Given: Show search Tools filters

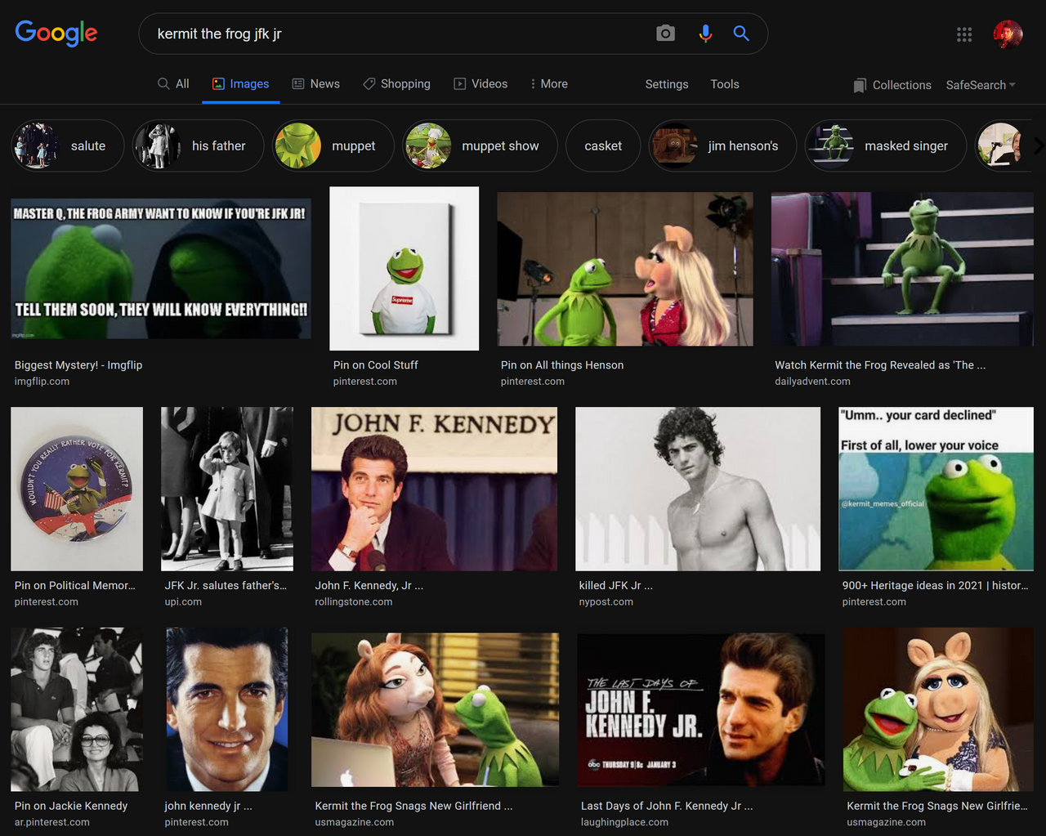Looking at the screenshot, I should [725, 84].
